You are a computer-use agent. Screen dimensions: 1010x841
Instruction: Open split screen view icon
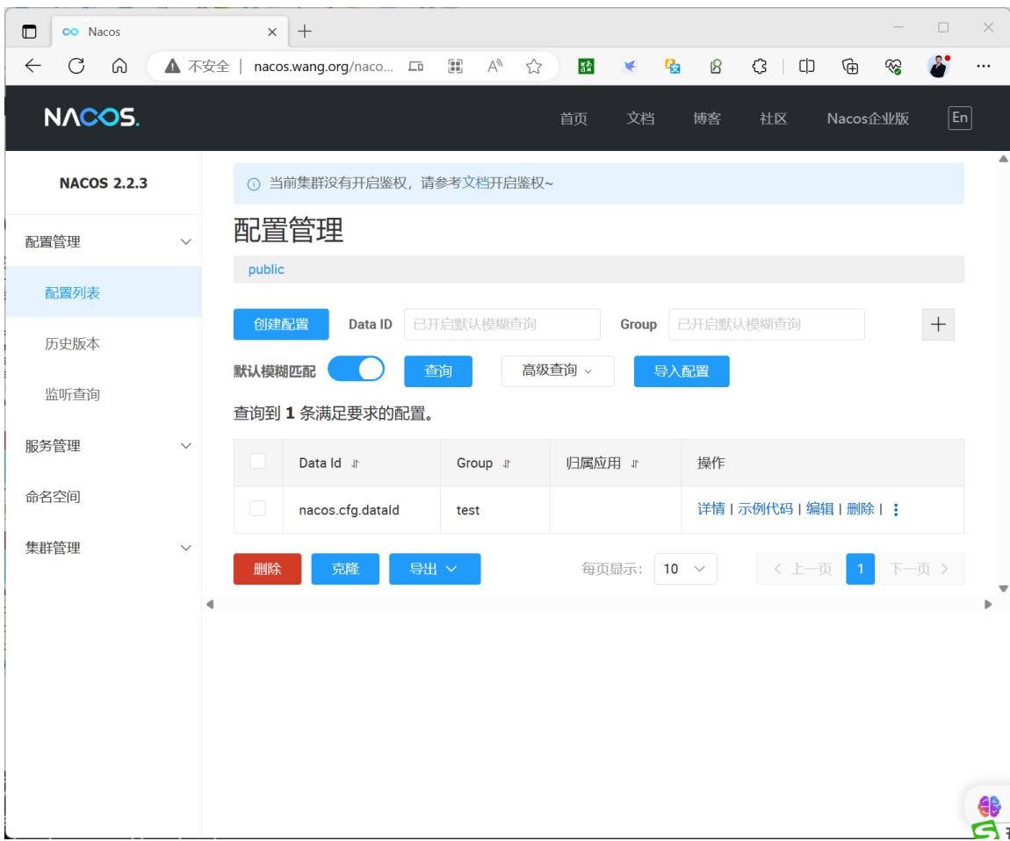(806, 66)
